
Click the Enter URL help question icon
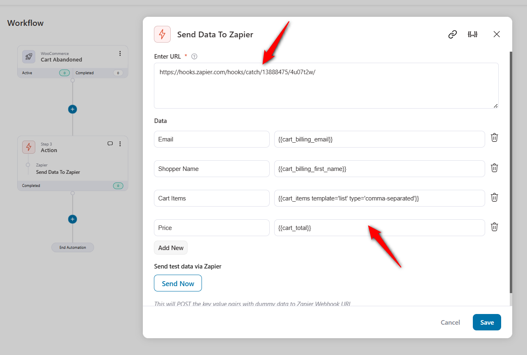point(195,57)
